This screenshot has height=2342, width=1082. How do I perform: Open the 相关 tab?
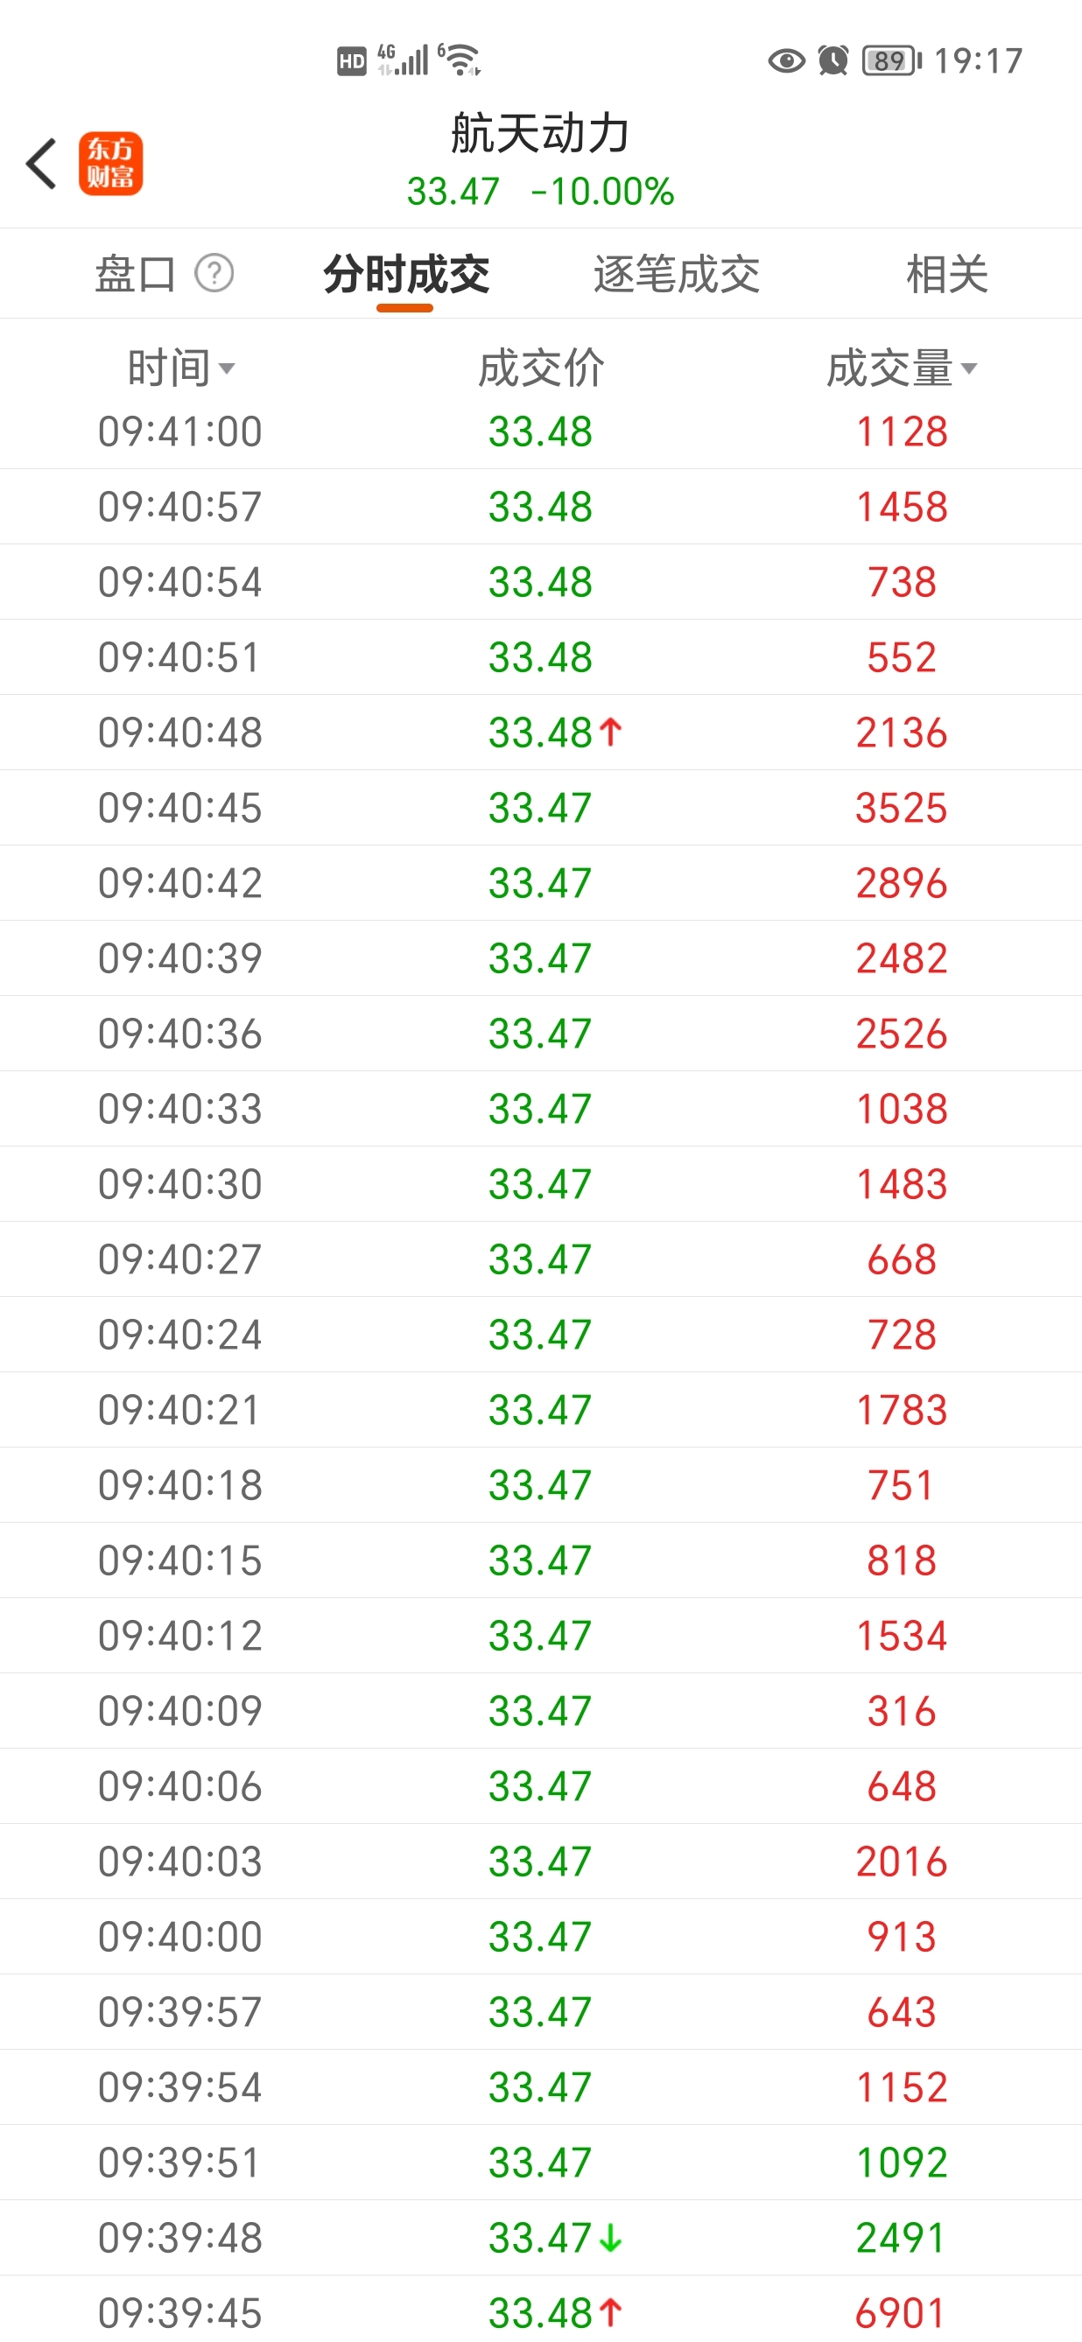946,273
